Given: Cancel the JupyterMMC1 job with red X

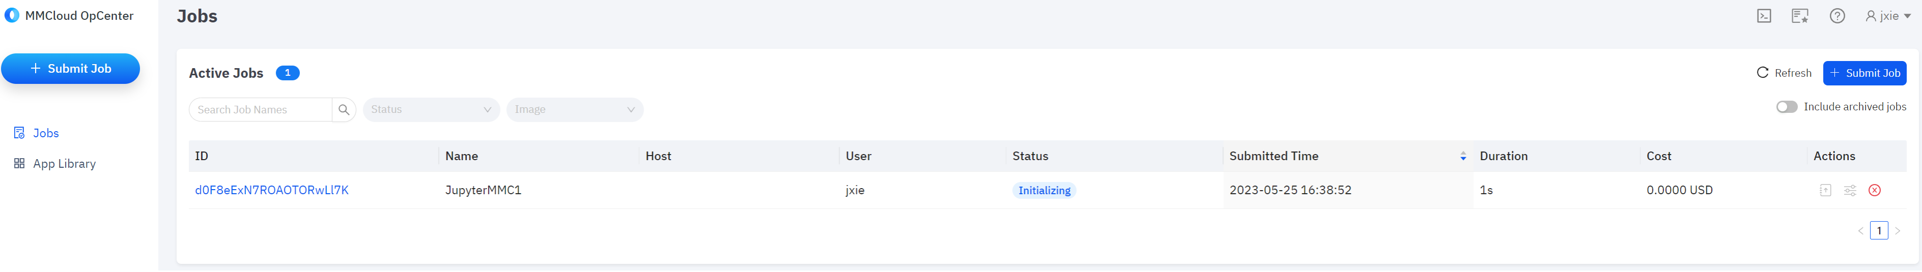Looking at the screenshot, I should click(1874, 190).
